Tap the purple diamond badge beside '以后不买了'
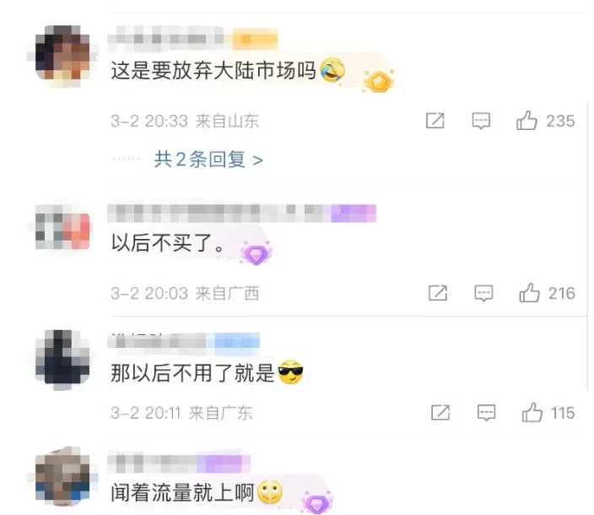Viewport: 594px width, 515px height. pos(256,252)
